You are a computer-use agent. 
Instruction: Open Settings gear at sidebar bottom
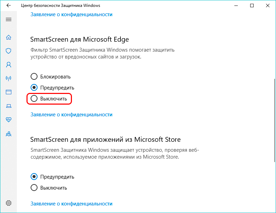tap(9, 203)
